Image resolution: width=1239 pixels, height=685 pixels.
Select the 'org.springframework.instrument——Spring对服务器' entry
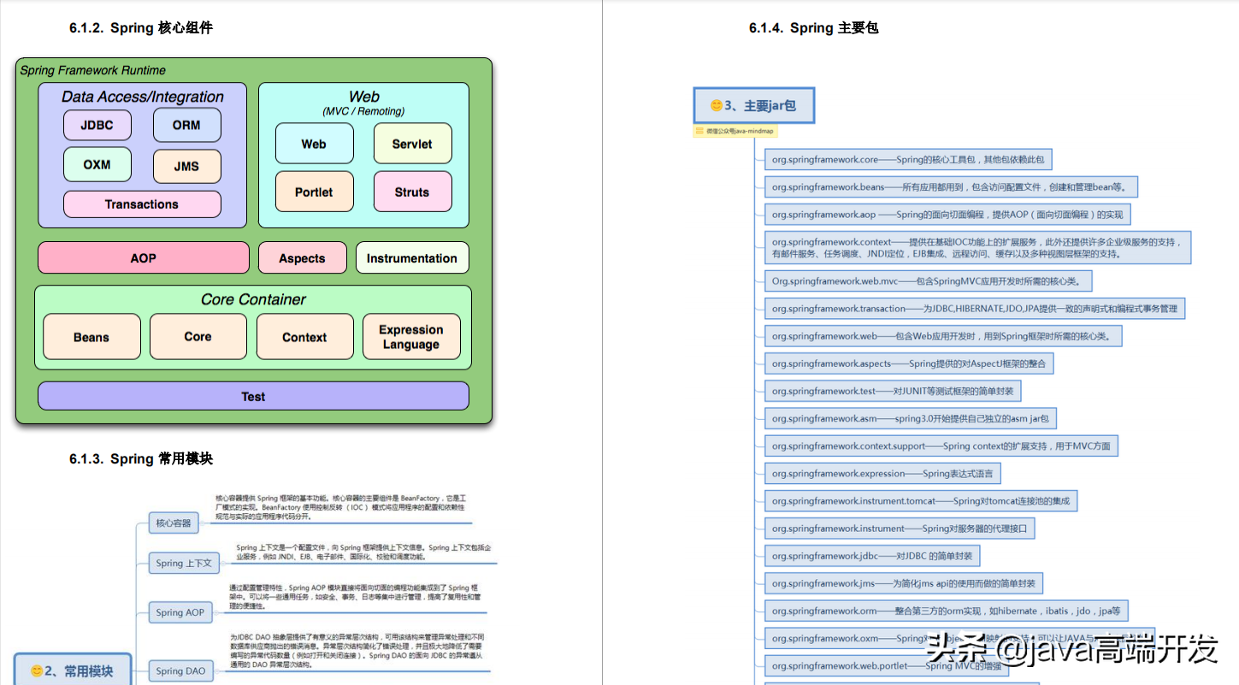[x=900, y=528]
